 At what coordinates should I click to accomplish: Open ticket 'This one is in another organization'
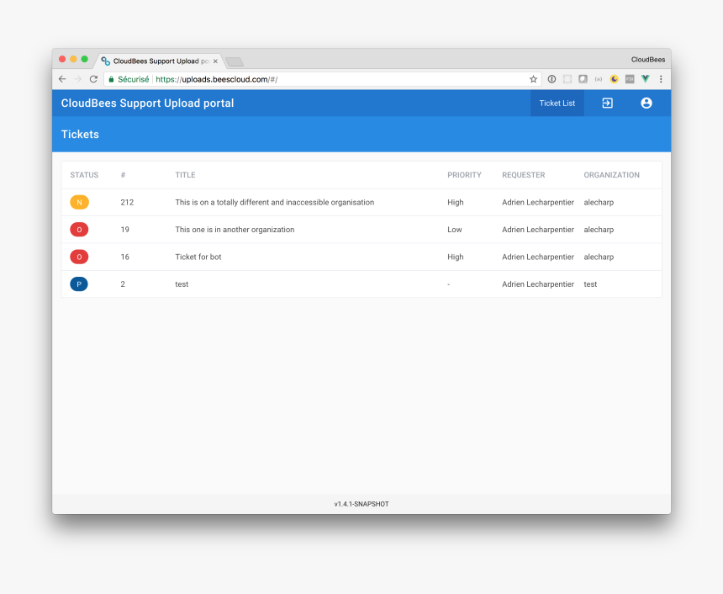[235, 230]
